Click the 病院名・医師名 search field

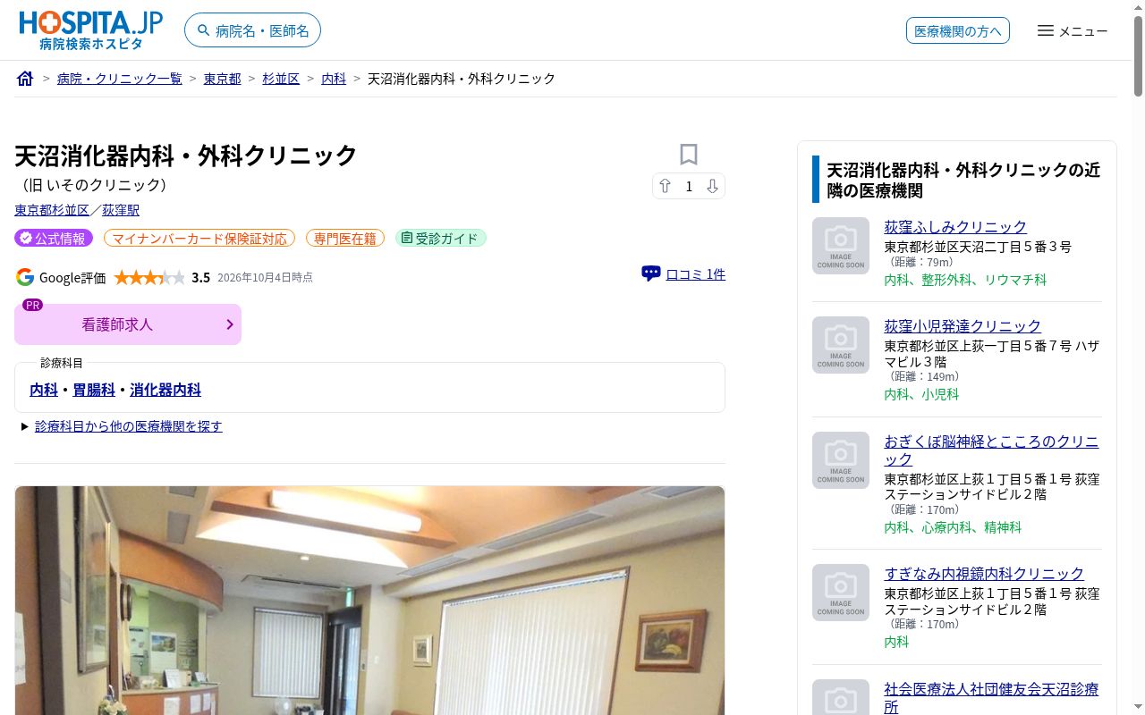pyautogui.click(x=252, y=30)
